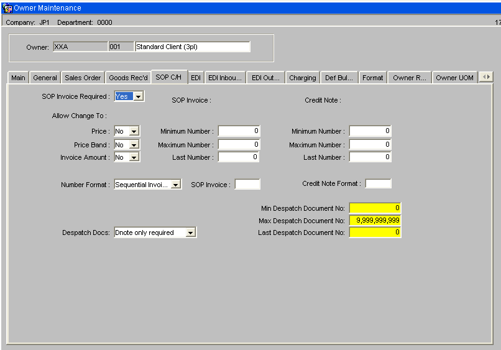Click Credit Note Maximum Number field
Viewport: 501px width, 350px height.
coord(370,144)
